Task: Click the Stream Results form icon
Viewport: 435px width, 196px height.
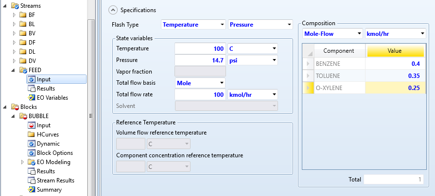Action: click(31, 181)
